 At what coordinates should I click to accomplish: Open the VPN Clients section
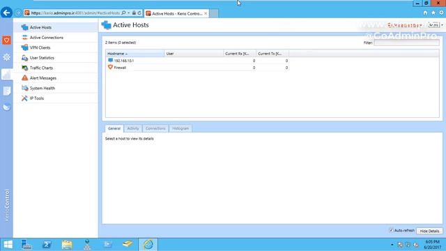tap(56, 47)
